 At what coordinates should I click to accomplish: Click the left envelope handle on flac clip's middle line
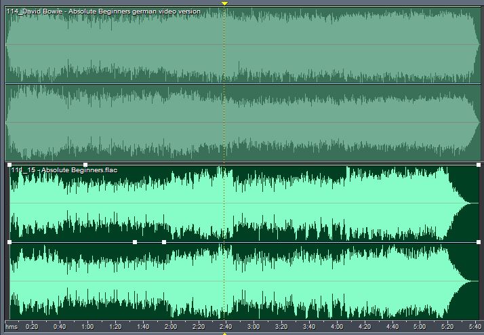pyautogui.click(x=9, y=241)
